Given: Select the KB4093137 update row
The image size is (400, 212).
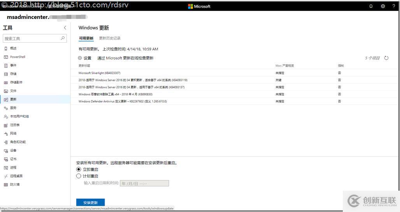Looking at the screenshot, I should coord(235,87).
